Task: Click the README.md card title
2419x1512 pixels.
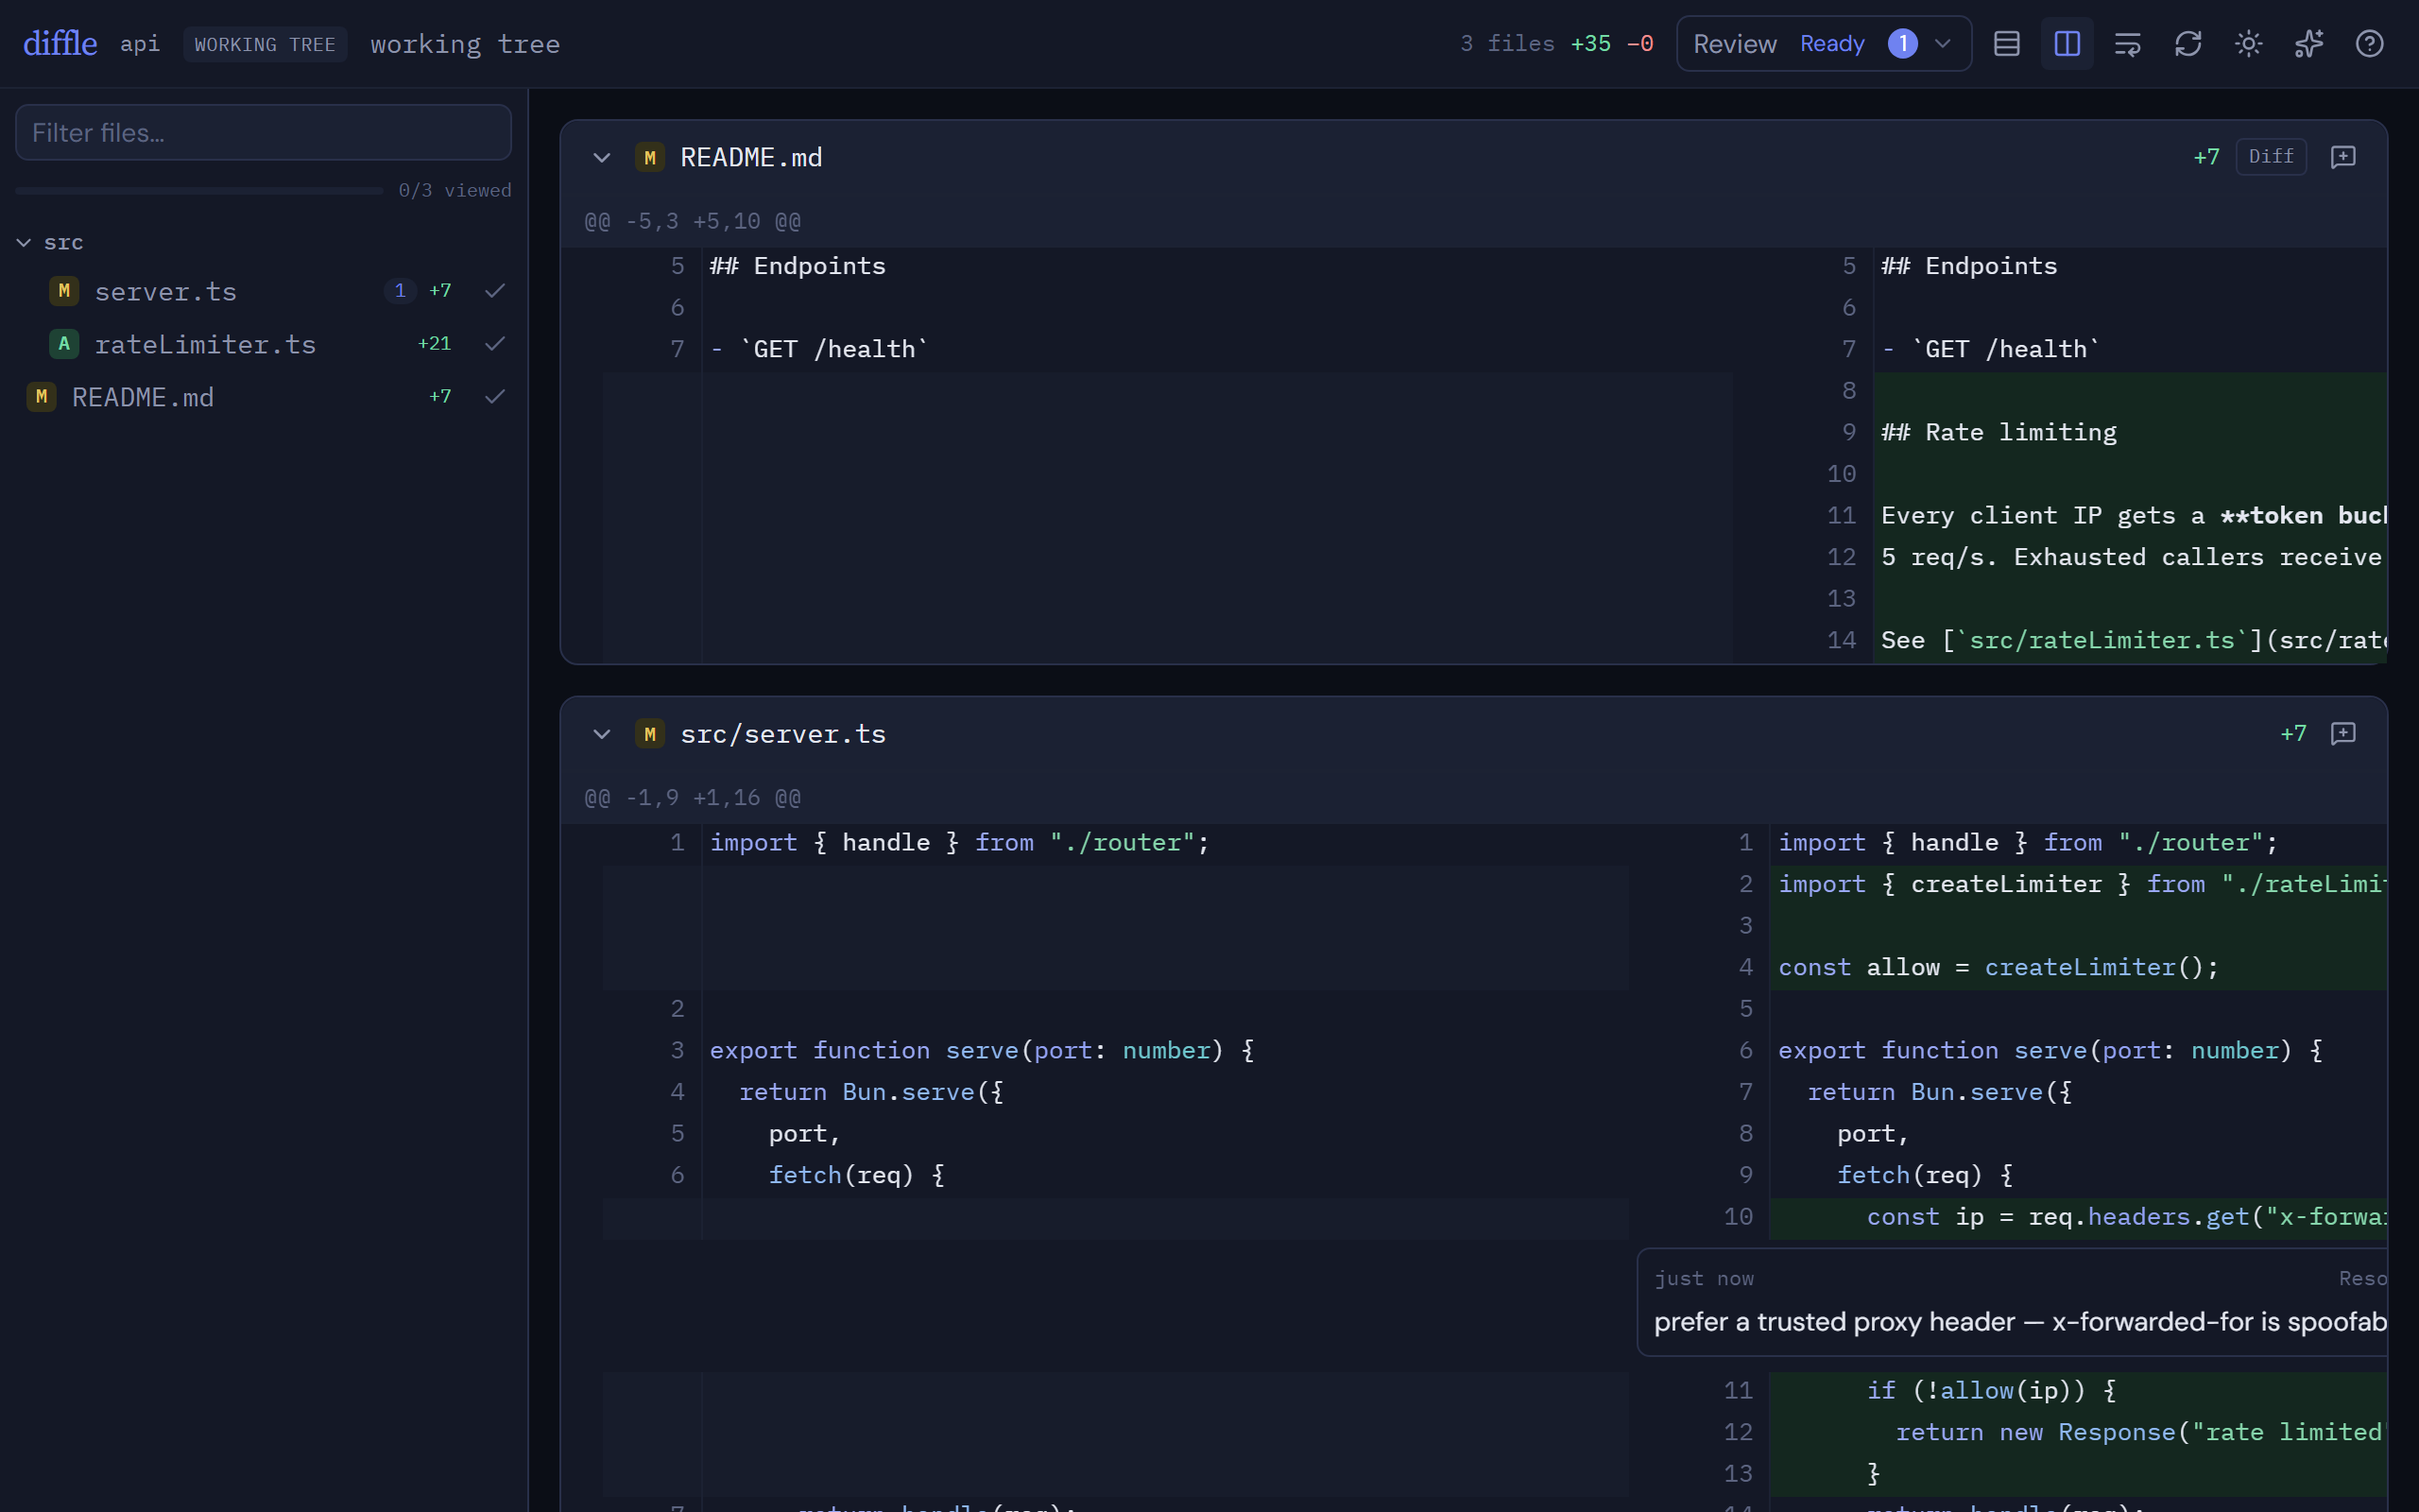Action: tap(752, 157)
